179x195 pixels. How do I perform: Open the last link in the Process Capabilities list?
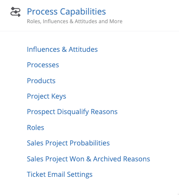(x=60, y=175)
